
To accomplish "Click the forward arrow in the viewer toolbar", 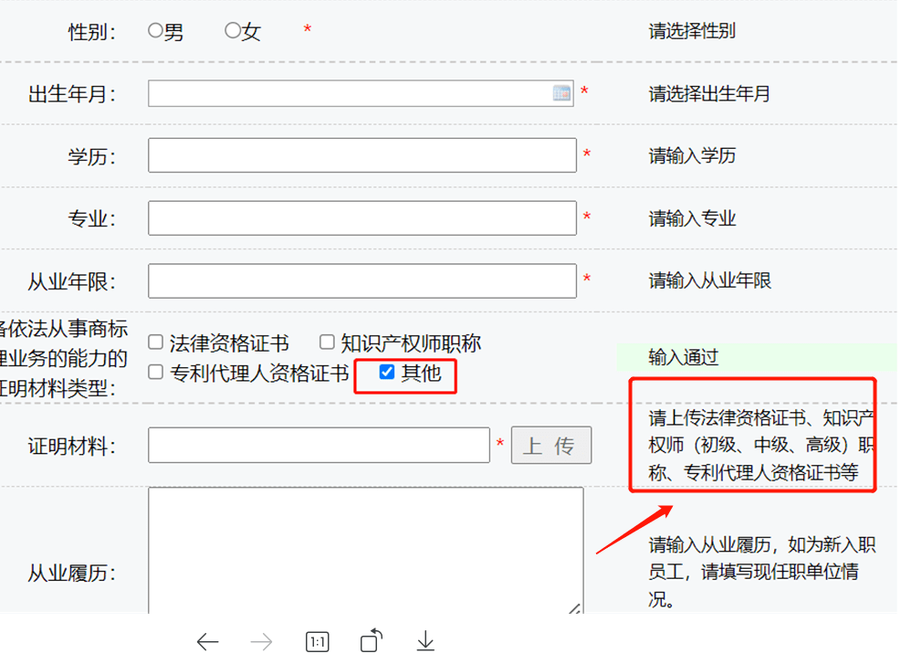I will pyautogui.click(x=262, y=642).
